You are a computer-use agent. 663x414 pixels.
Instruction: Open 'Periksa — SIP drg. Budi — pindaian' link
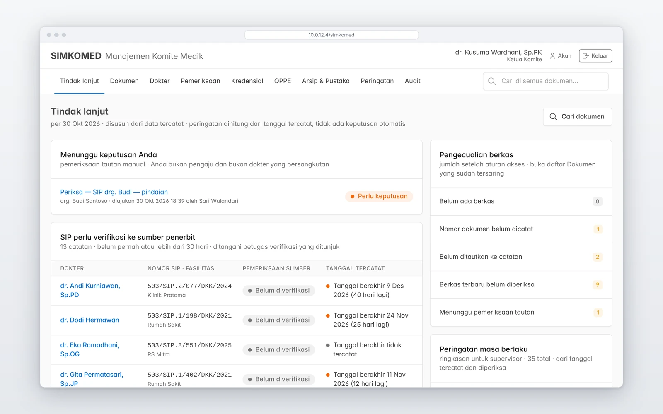[114, 192]
